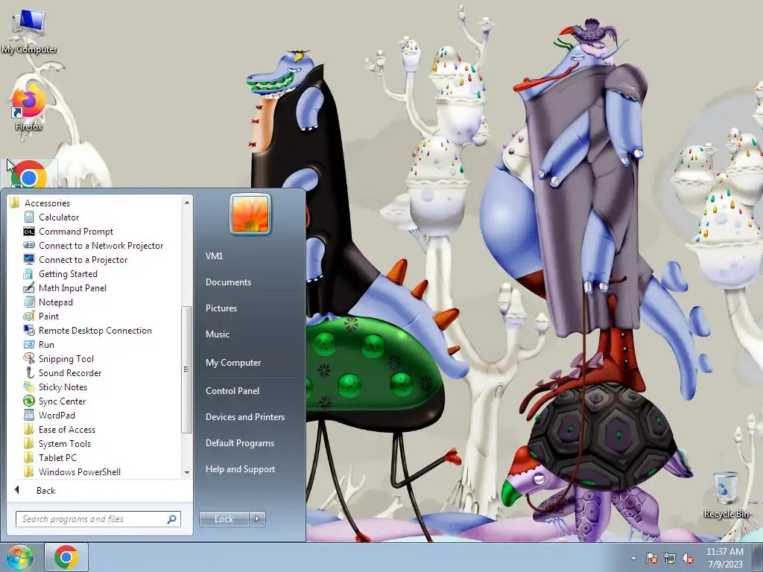
Task: Expand the Windows PowerShell folder
Action: [79, 471]
